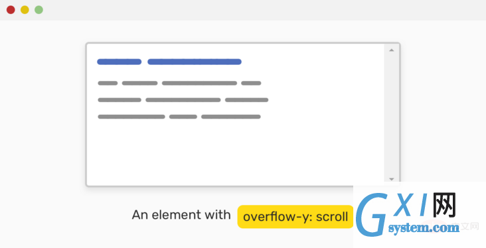This screenshot has height=248, width=486.
Task: Click the first long gray bar in third line
Action: [131, 117]
